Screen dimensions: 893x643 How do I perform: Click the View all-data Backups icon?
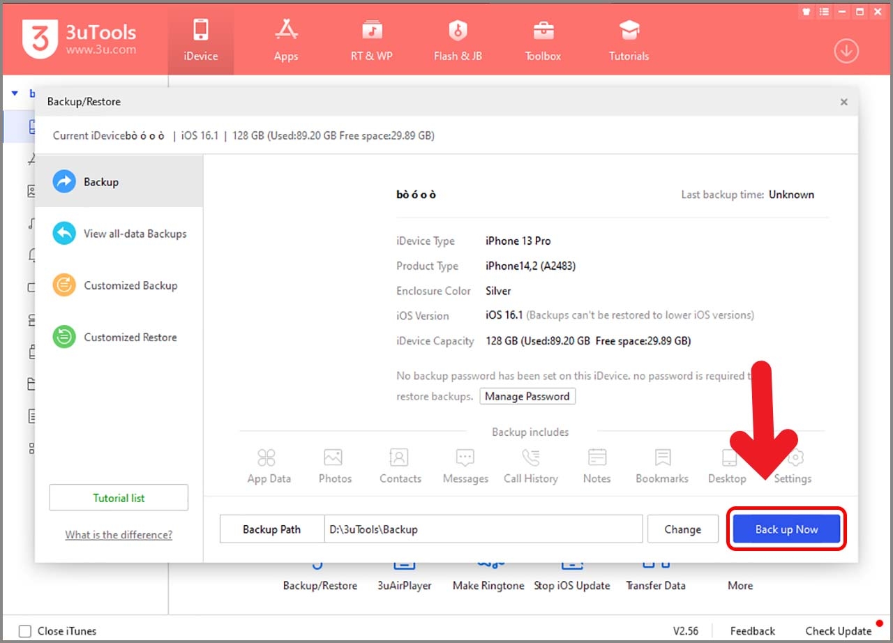pyautogui.click(x=64, y=234)
